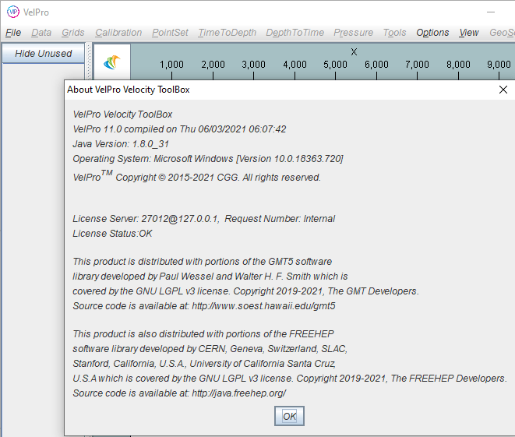Click OK in the About dialog

(x=289, y=416)
